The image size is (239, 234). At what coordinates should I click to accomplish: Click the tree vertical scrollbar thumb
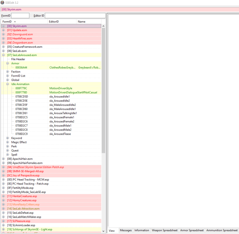pos(103,91)
